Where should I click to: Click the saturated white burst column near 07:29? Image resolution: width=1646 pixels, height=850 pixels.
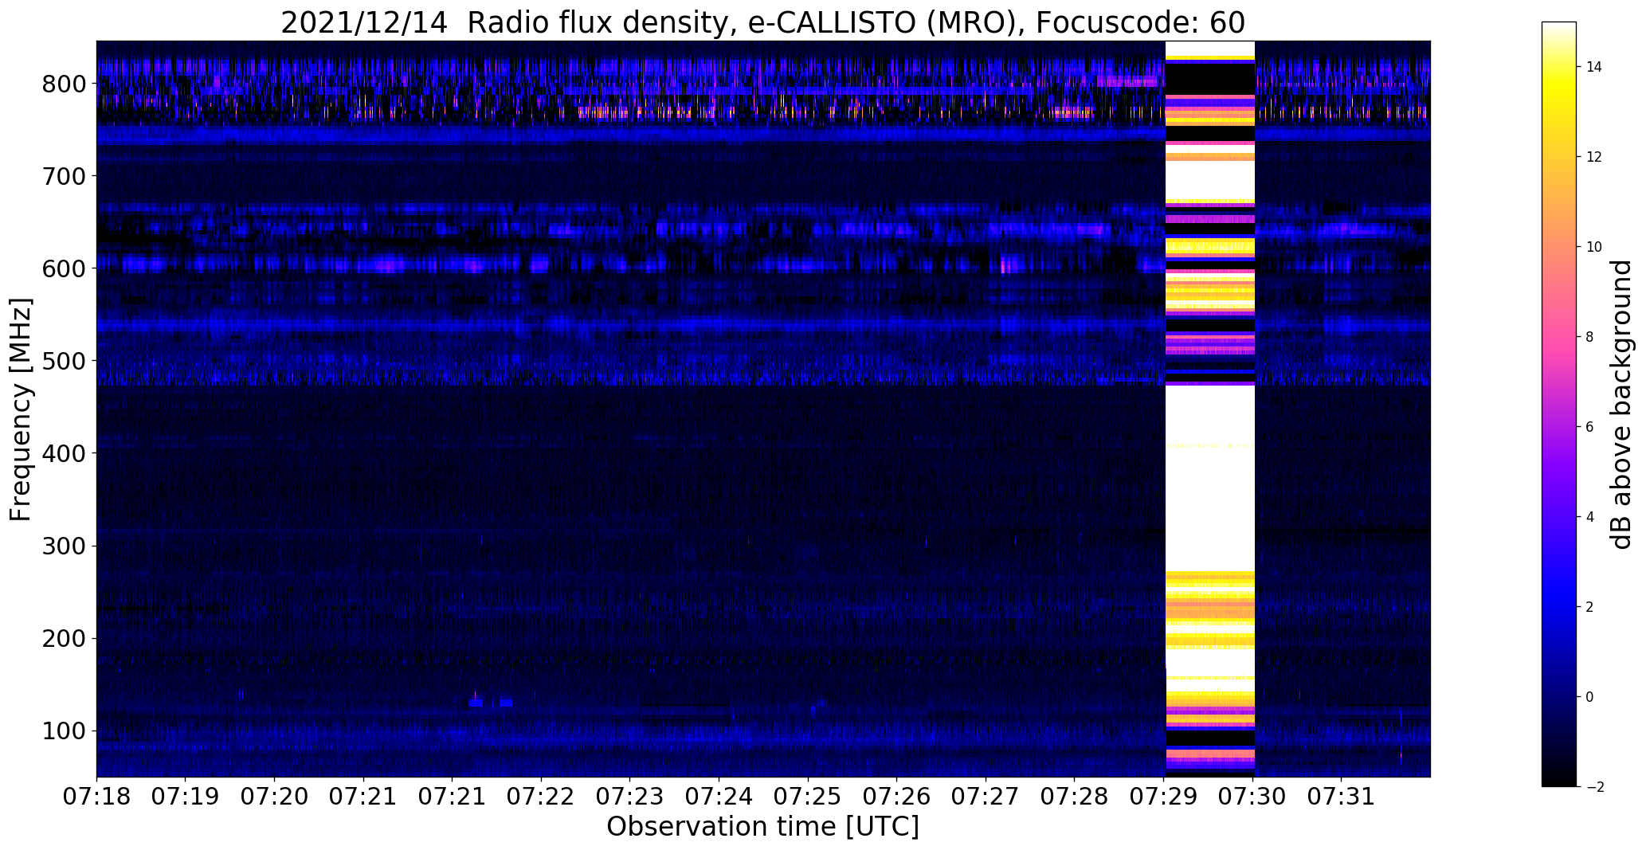[1209, 409]
